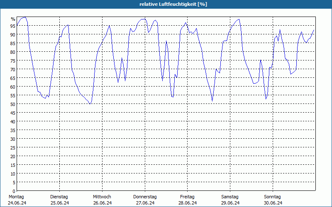Click the y-axis value 25
The height and width of the screenshot is (207, 332).
coord(13,148)
